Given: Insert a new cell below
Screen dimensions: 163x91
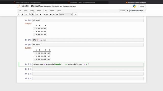Looking at the screenshot, I should (x=22, y=14).
